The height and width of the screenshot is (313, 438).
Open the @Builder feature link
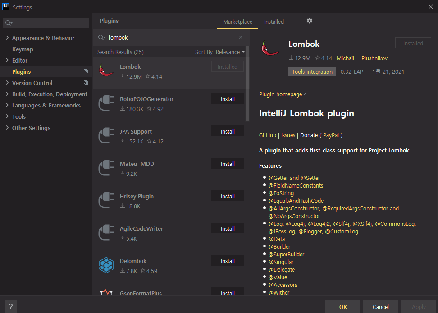(279, 246)
